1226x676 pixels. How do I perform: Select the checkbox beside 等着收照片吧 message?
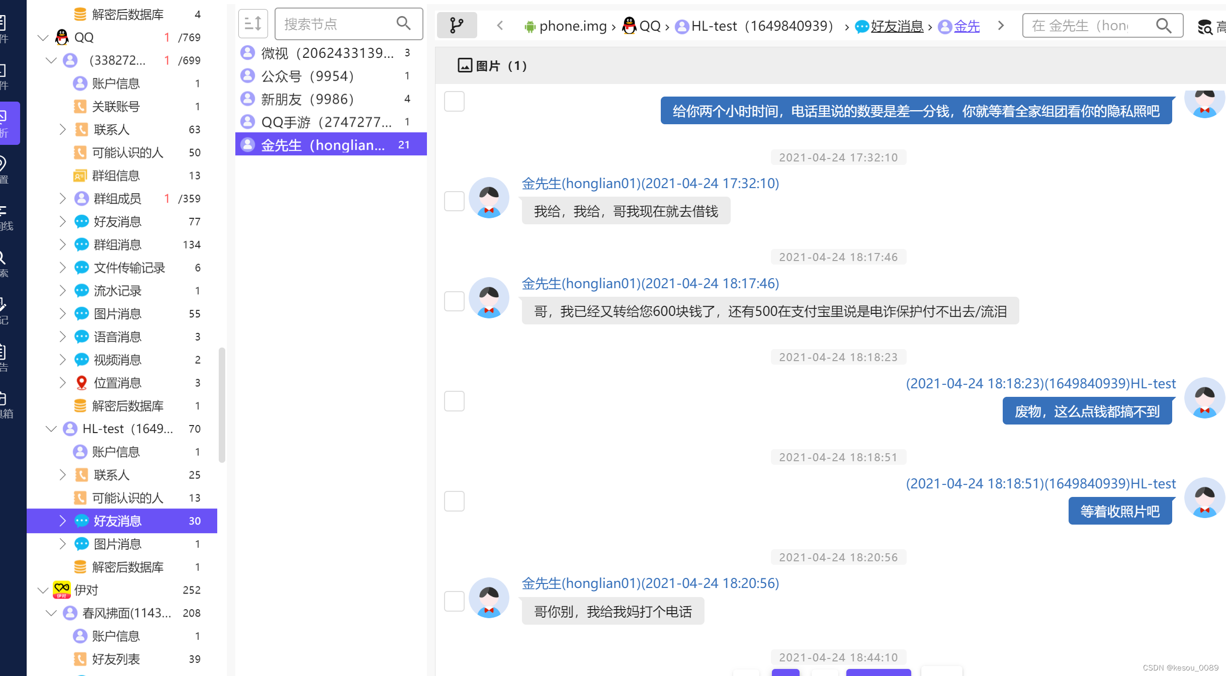[x=454, y=501]
